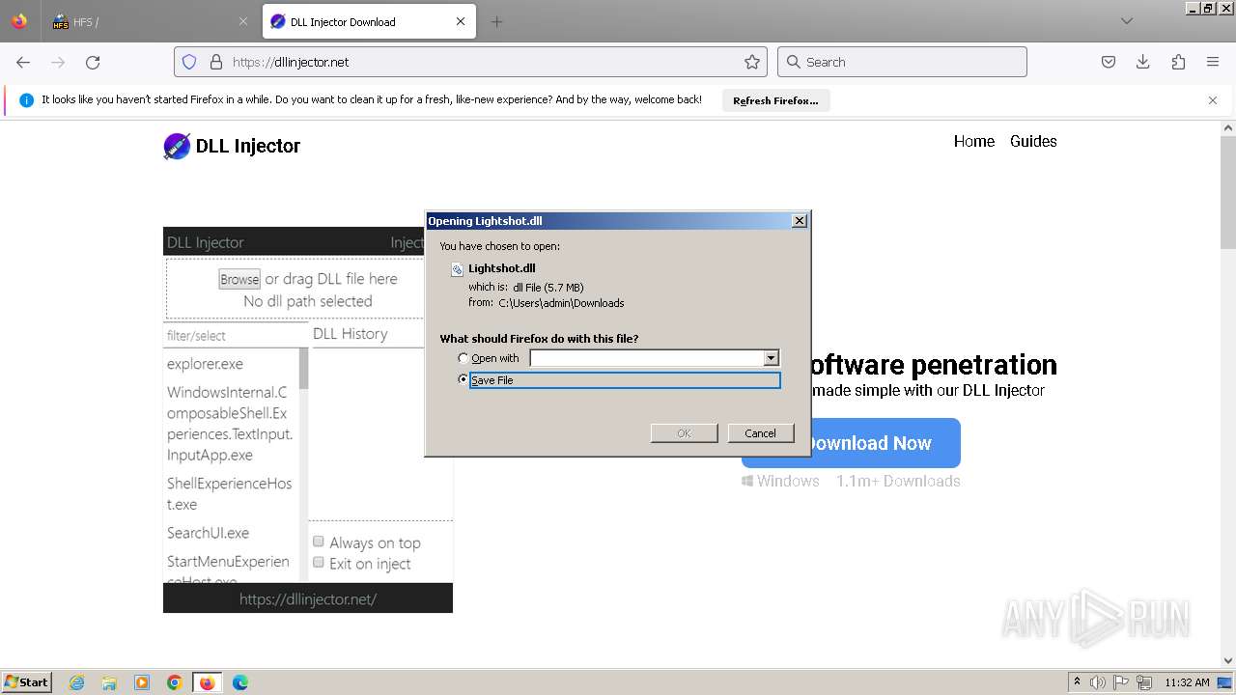Click the Action Center flag tray icon
The image size is (1236, 695).
pyautogui.click(x=1121, y=682)
